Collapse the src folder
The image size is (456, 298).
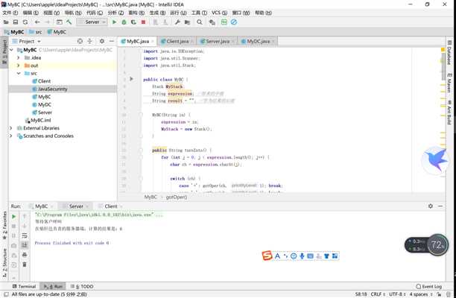pos(19,74)
